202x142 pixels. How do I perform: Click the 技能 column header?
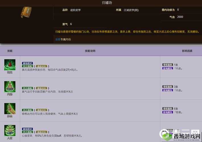tap(10, 51)
